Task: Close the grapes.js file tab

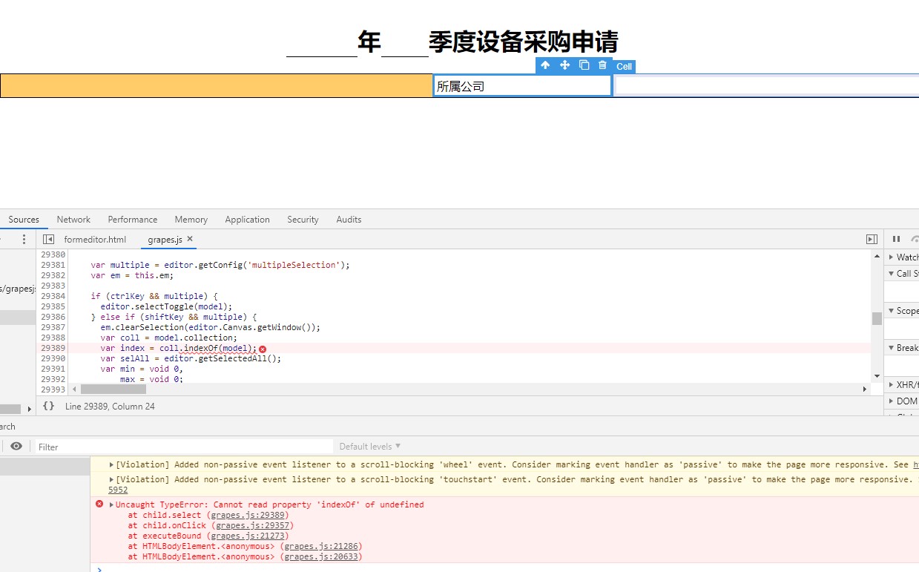Action: point(190,239)
